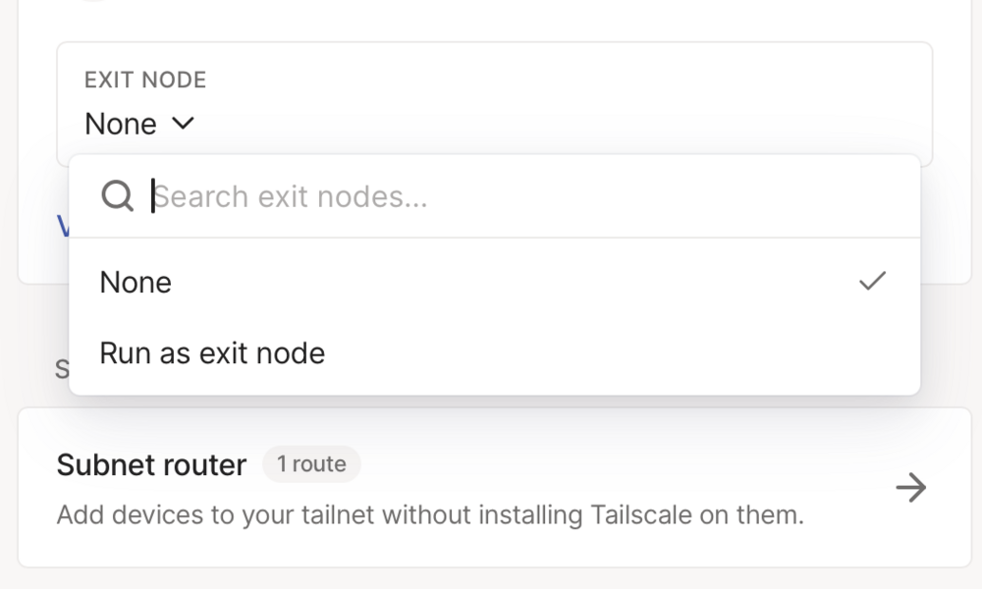The height and width of the screenshot is (589, 982).
Task: Select None in the exit node list
Action: coord(495,282)
